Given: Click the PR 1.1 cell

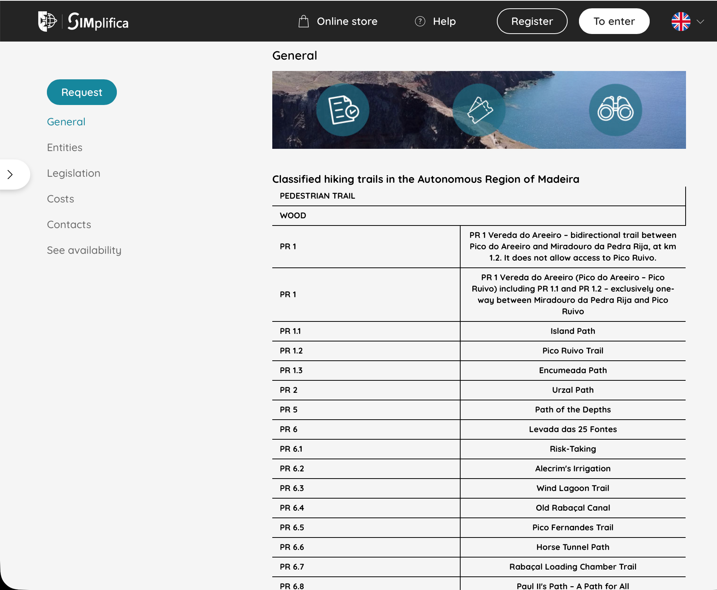Looking at the screenshot, I should [x=366, y=331].
